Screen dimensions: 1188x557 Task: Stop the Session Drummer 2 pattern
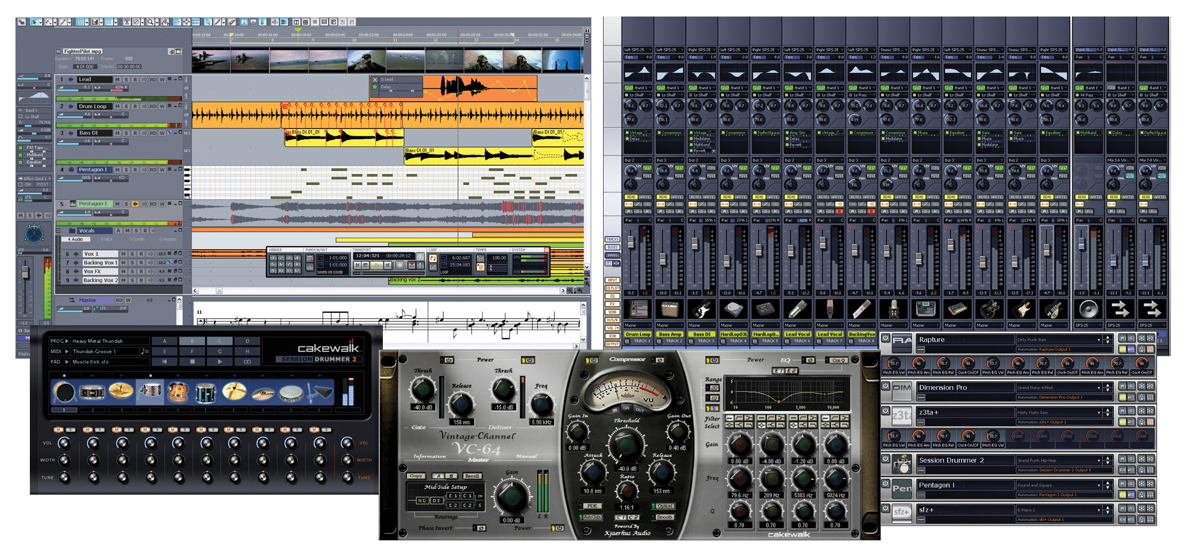192,361
